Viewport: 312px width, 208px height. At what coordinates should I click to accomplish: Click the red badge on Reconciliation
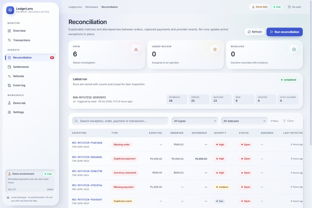[52, 58]
